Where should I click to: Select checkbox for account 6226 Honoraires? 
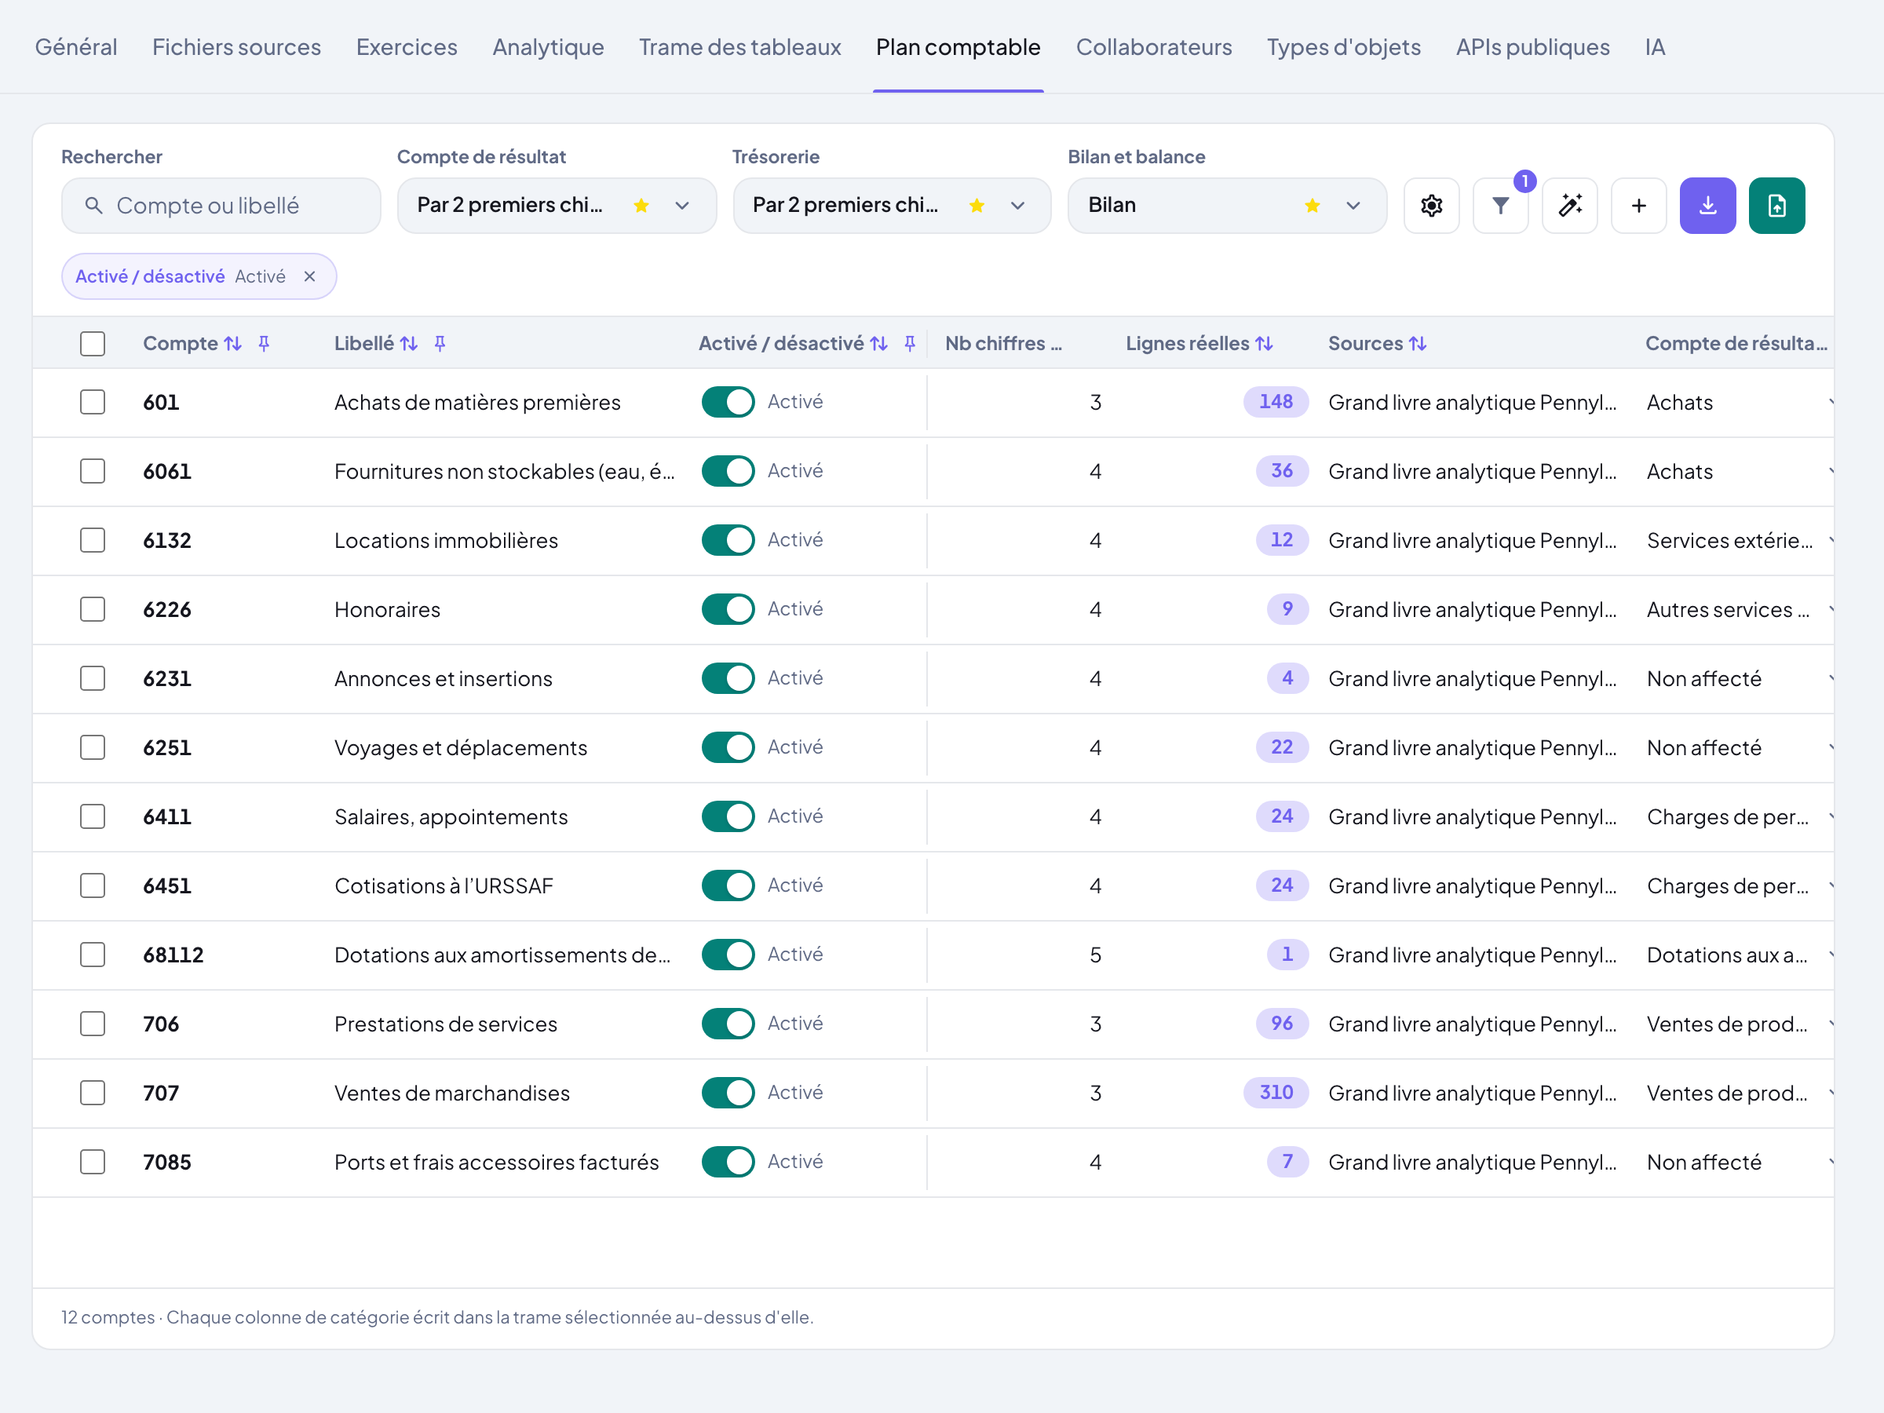point(93,609)
